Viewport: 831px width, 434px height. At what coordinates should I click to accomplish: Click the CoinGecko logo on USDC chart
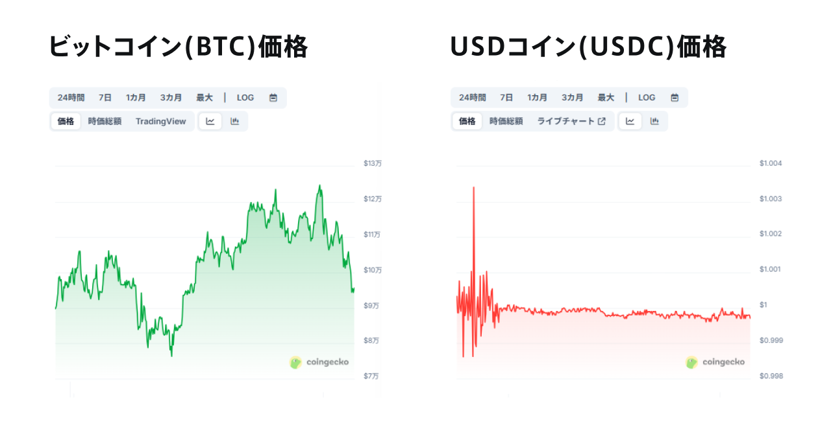[x=715, y=362]
